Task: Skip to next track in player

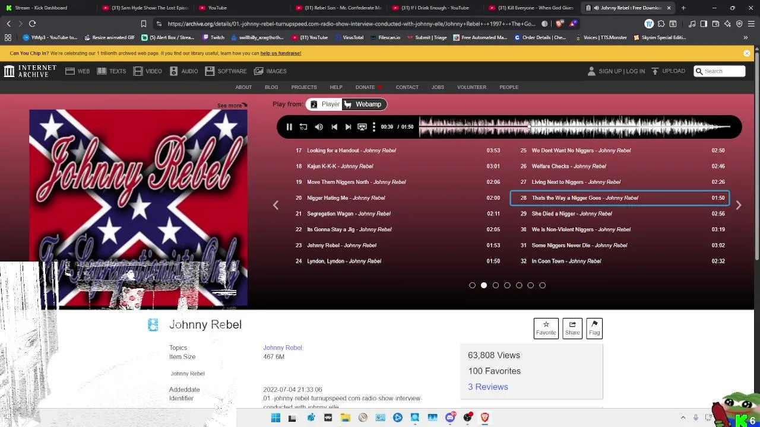Action: click(x=348, y=127)
